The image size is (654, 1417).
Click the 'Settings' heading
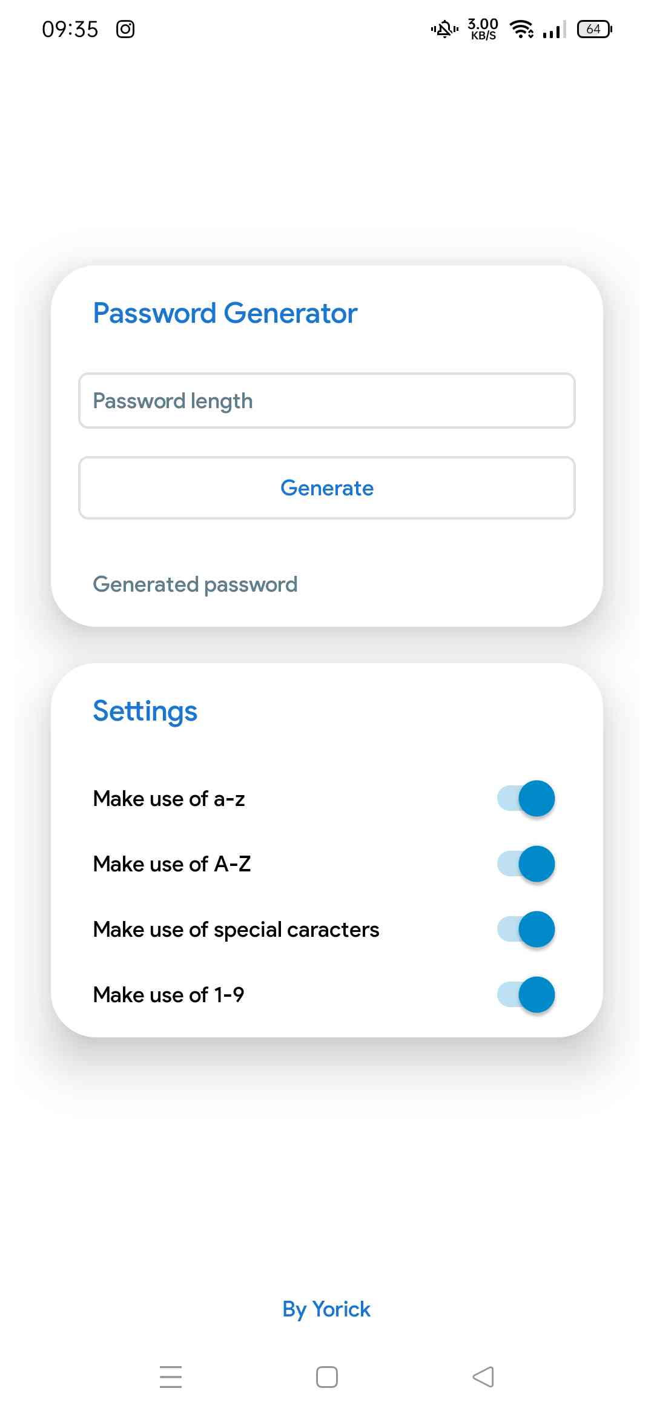click(145, 711)
